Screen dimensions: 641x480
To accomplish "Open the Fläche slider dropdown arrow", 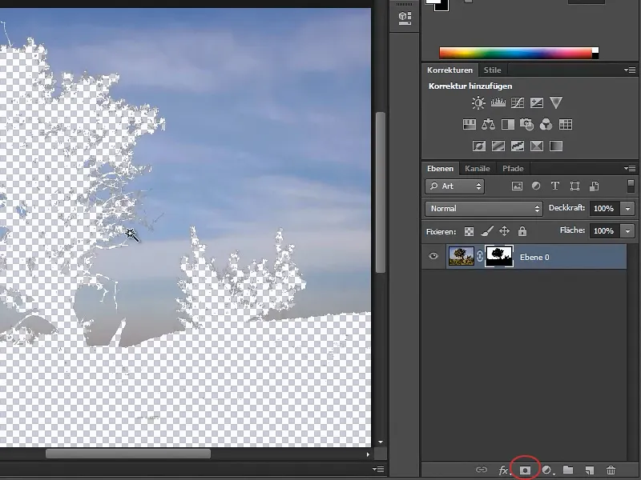I will pyautogui.click(x=628, y=231).
